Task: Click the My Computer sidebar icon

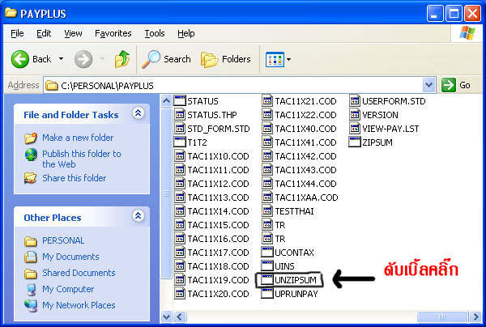Action: (x=31, y=289)
